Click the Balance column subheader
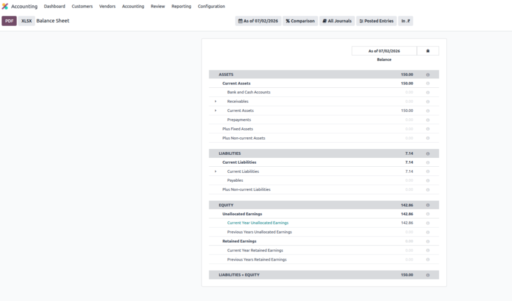Viewport: 512px width, 301px height. pyautogui.click(x=384, y=60)
